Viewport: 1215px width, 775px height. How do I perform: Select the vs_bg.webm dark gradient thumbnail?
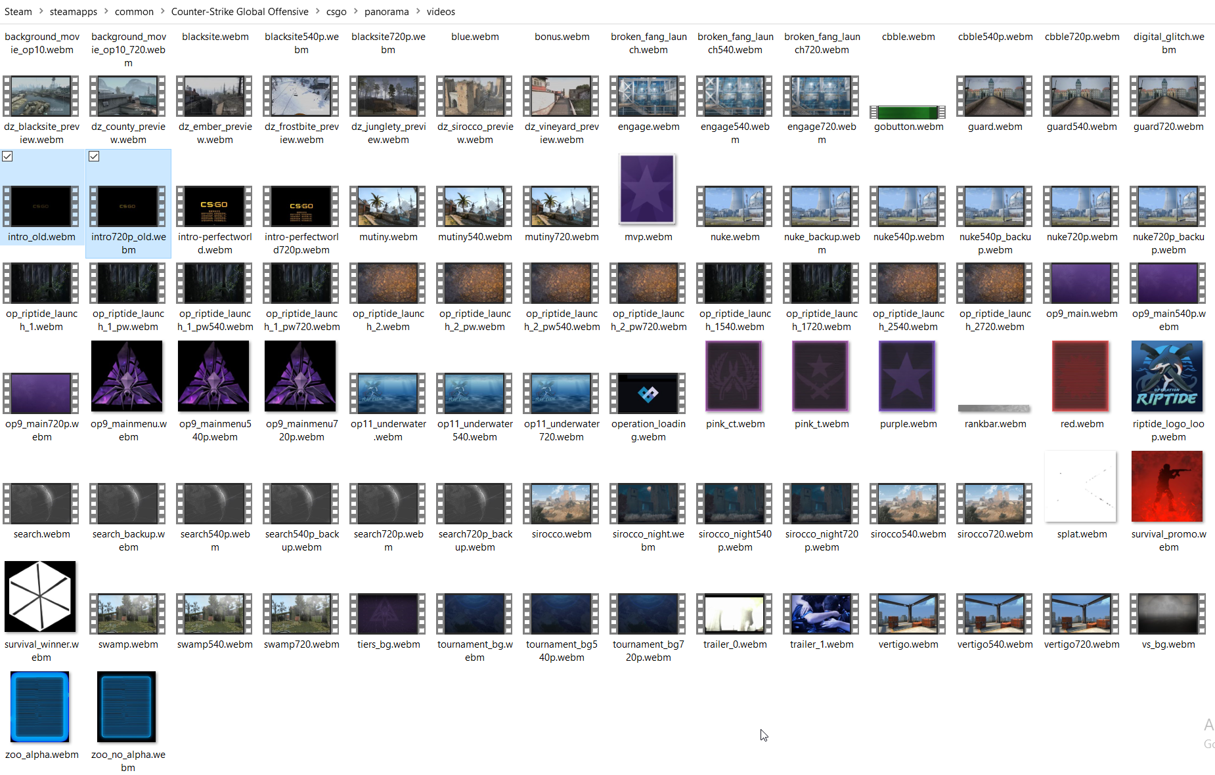pos(1168,614)
